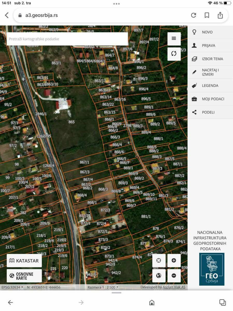Click the globe full-extent button

tap(159, 275)
